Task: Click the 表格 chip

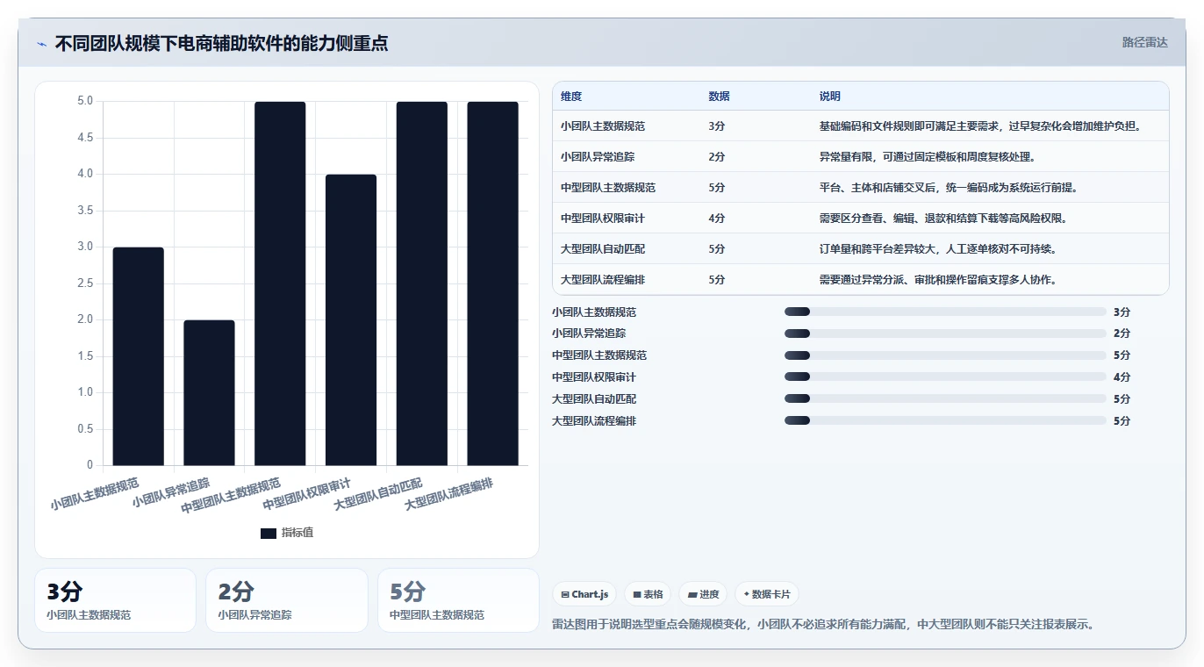Action: pyautogui.click(x=648, y=594)
